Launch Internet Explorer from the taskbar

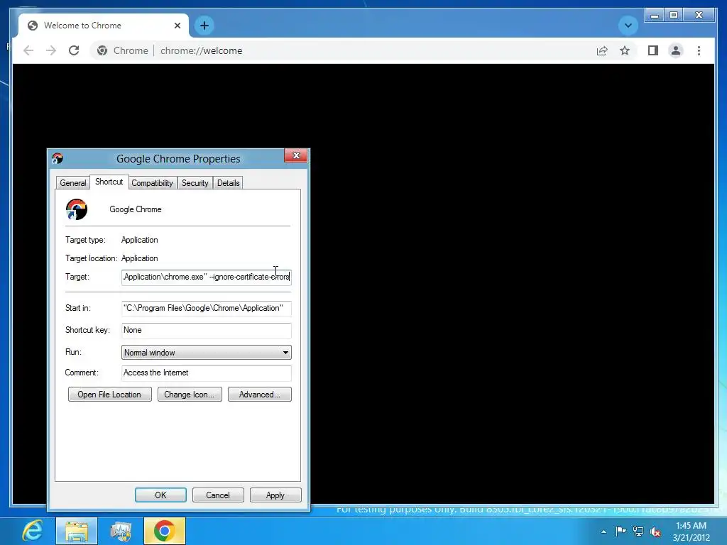tap(33, 531)
